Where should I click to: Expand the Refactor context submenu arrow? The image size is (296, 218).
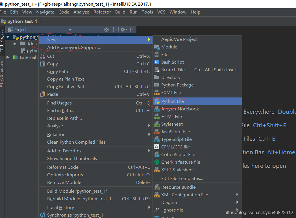pos(149,134)
